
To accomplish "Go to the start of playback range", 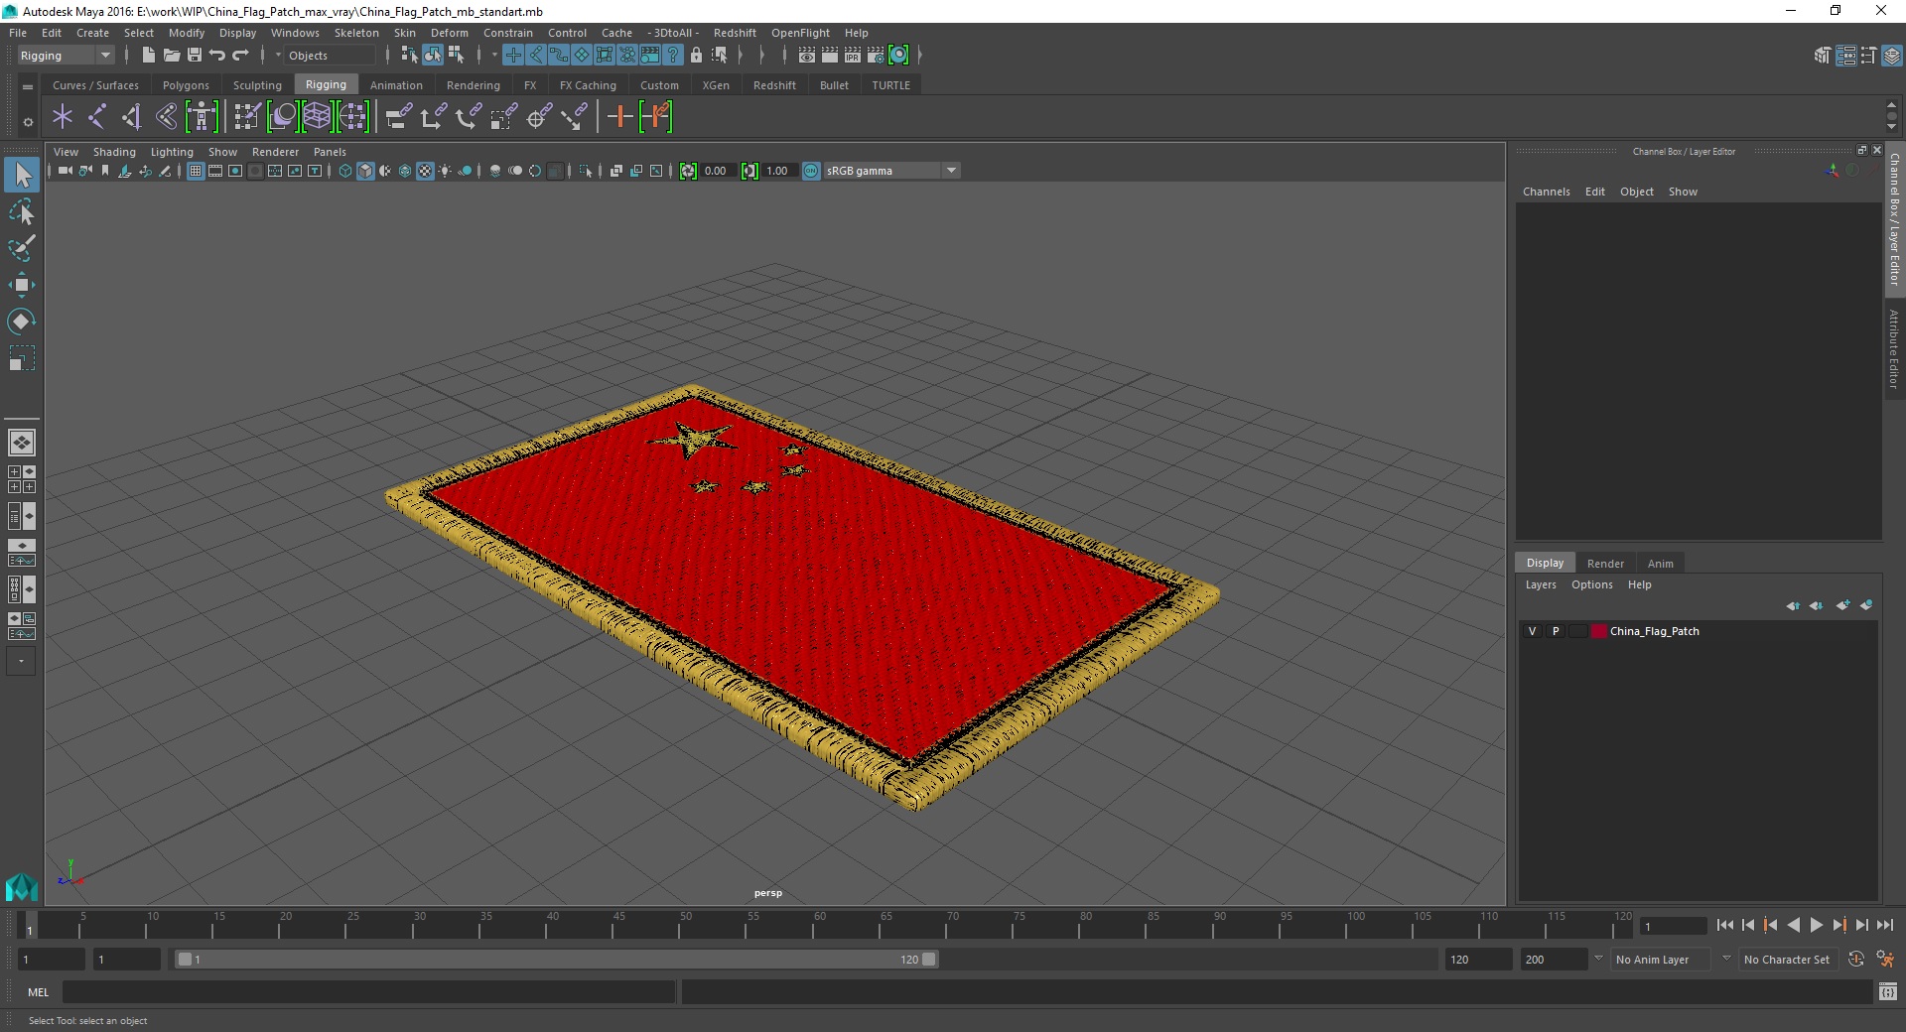I will [x=1724, y=925].
